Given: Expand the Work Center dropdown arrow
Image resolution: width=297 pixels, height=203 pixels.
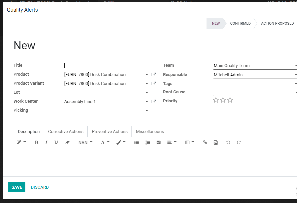Looking at the screenshot, I should (146, 102).
